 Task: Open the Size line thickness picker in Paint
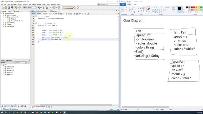174,9
